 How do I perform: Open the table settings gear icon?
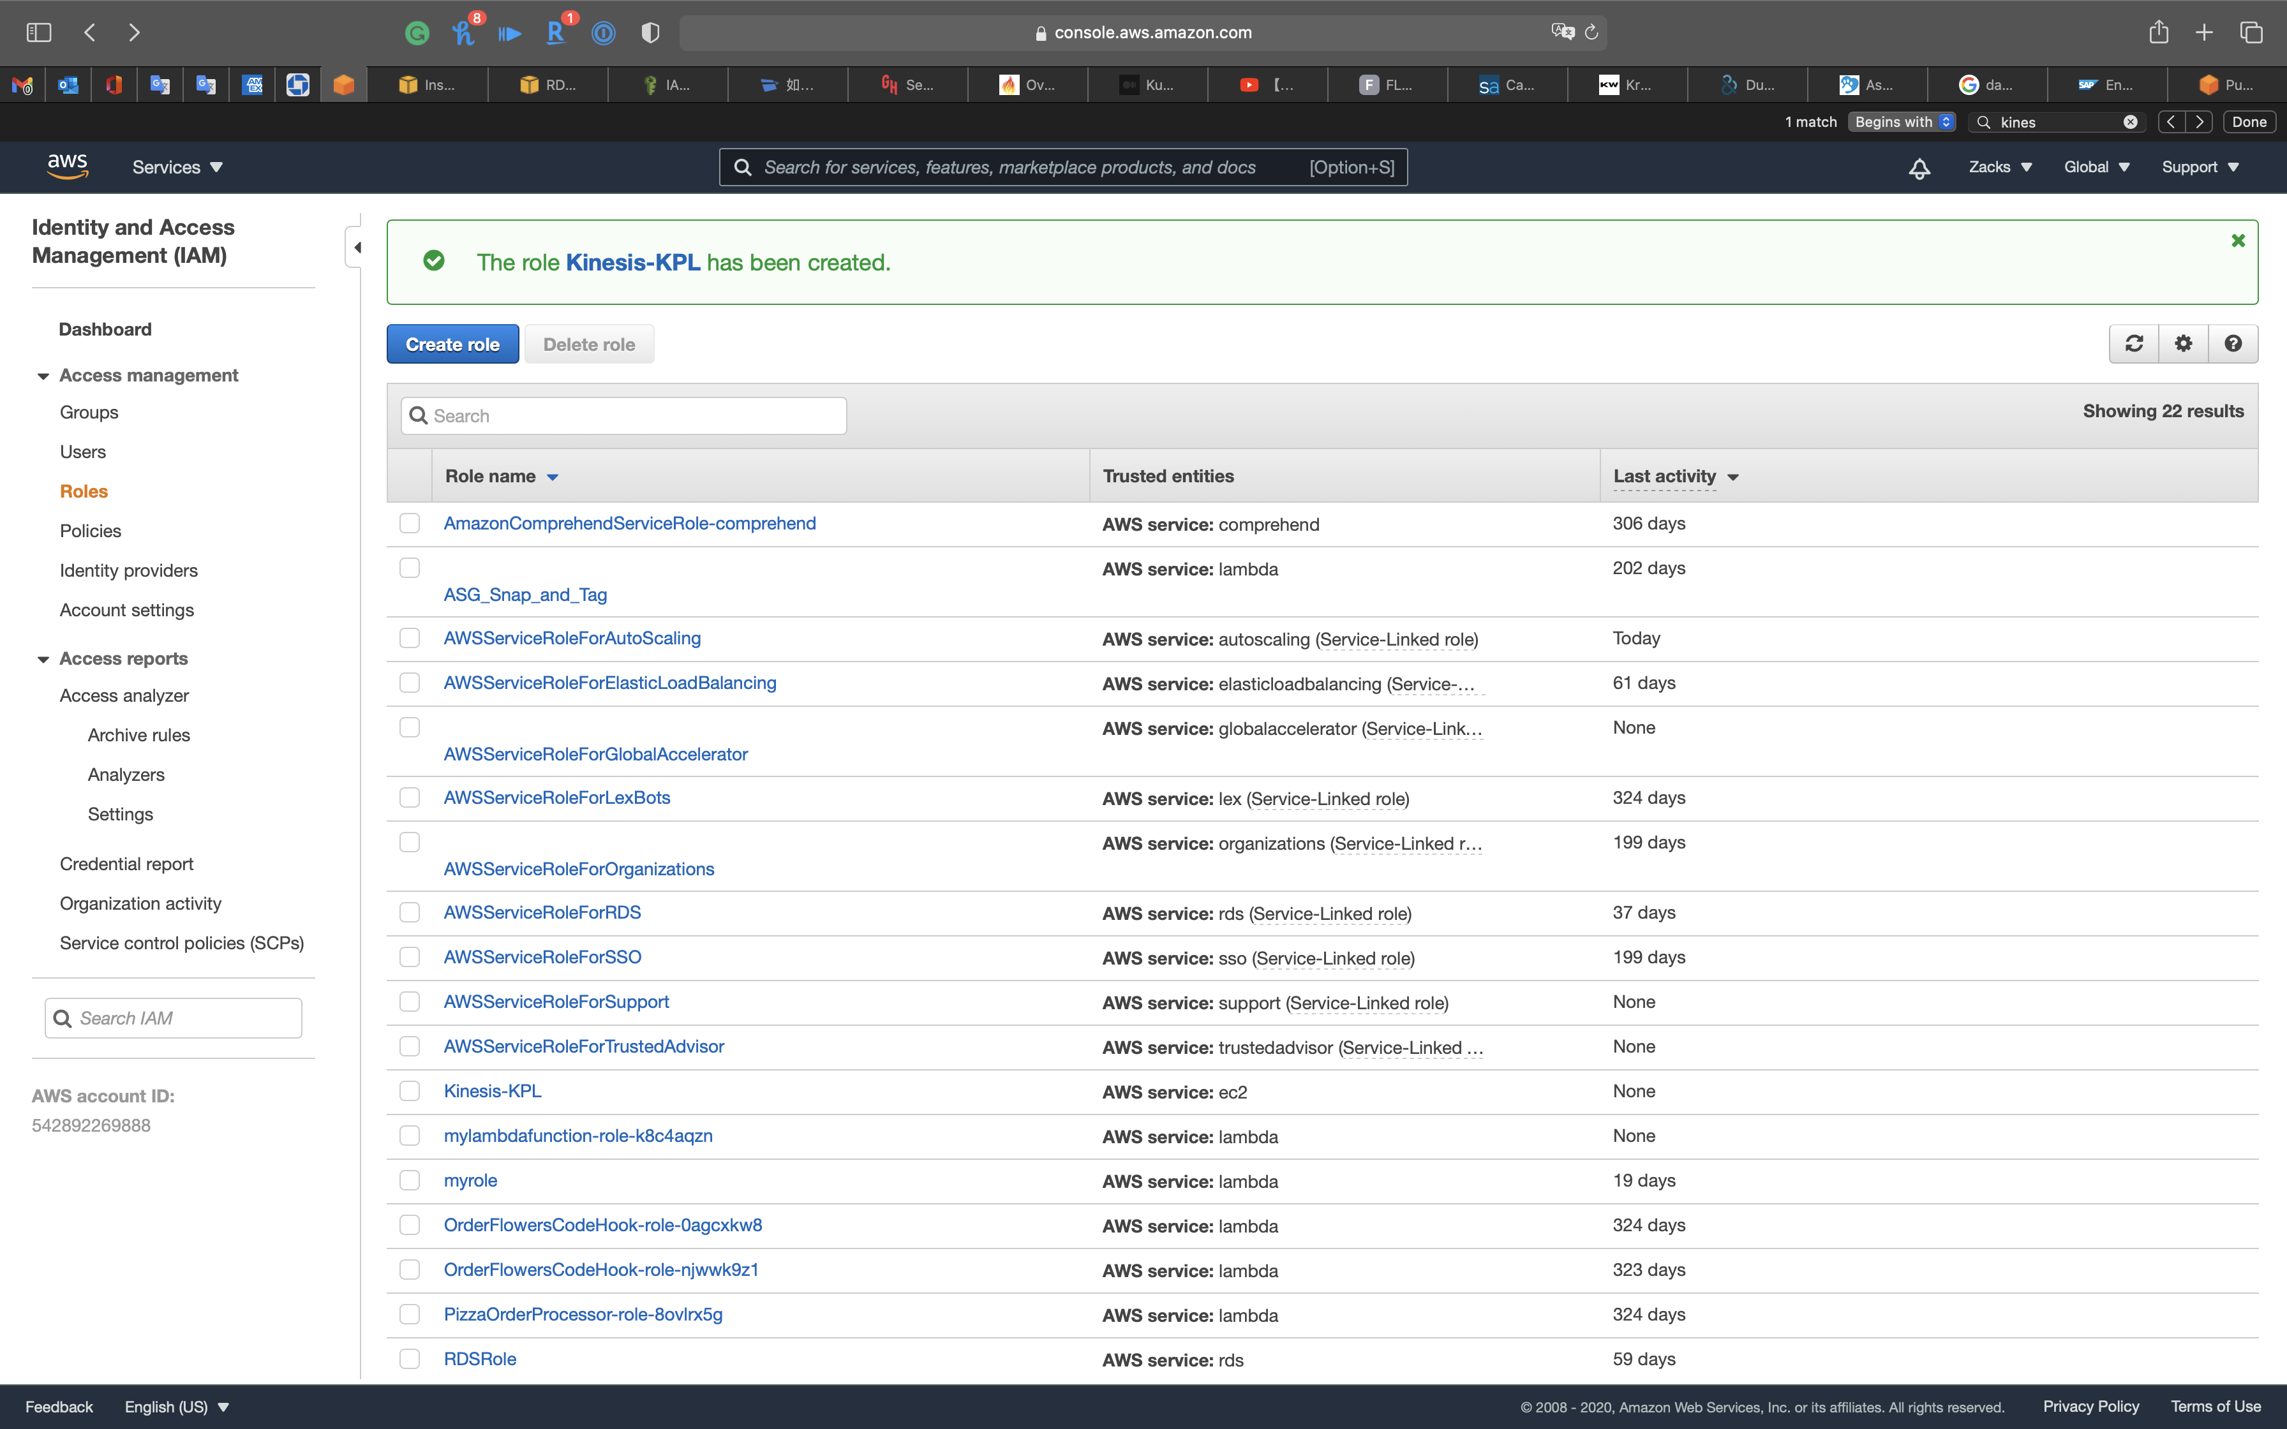tap(2183, 344)
